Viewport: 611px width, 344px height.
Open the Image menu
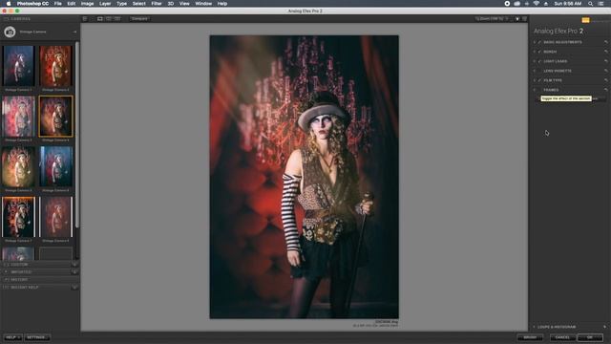(87, 4)
